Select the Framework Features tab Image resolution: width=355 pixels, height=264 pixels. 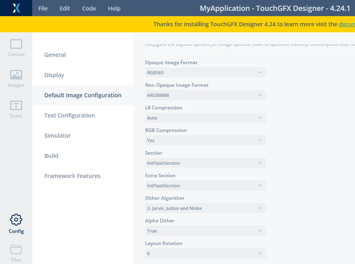click(83, 176)
